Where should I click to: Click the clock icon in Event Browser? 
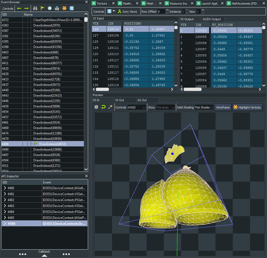click(50, 8)
